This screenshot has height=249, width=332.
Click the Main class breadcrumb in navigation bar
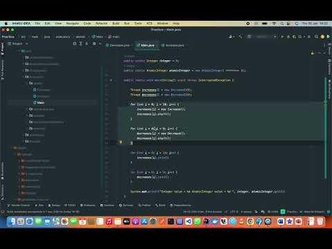point(98,37)
